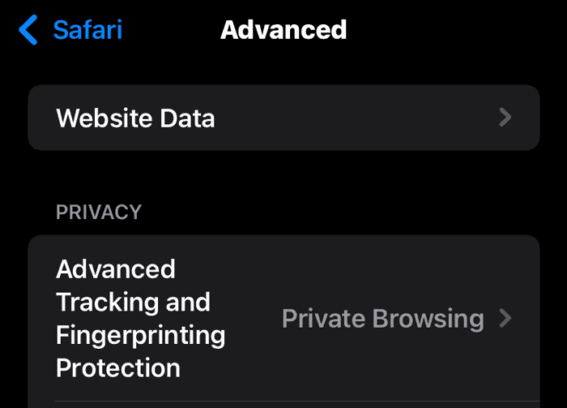The width and height of the screenshot is (567, 408).
Task: Expand the Website Data disclosure arrow
Action: click(505, 118)
